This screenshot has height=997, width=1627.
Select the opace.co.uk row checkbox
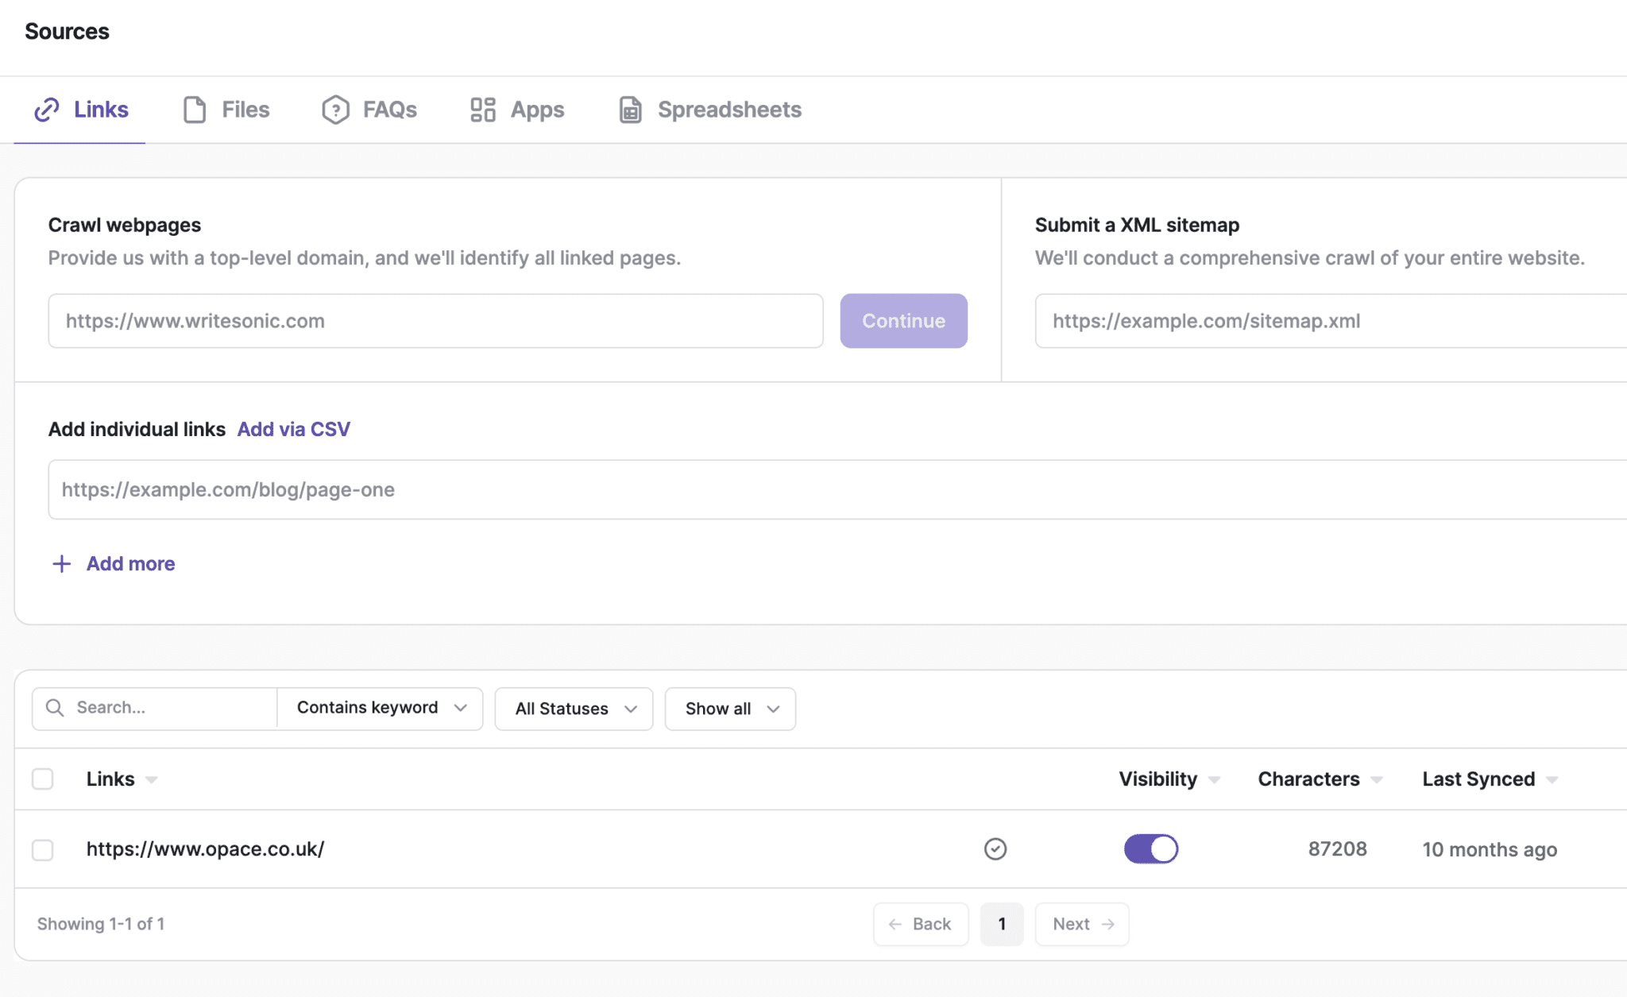(43, 849)
